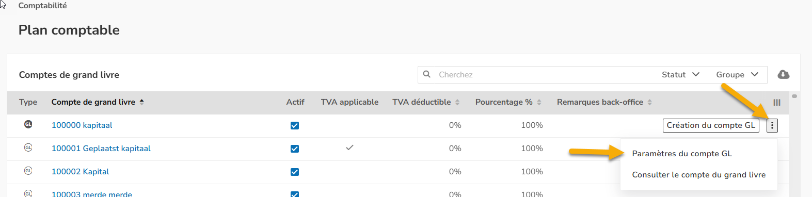Click the GL type icon for 100000 kapitaal
Viewport: 812px width, 197px height.
[x=28, y=124]
